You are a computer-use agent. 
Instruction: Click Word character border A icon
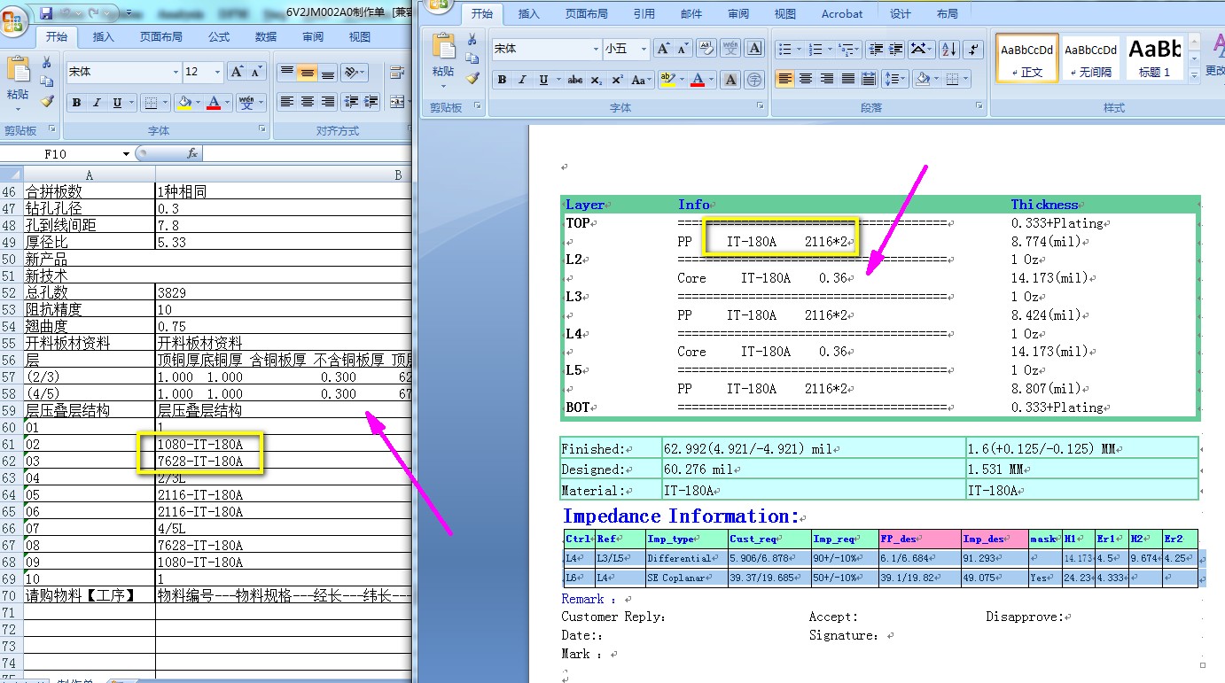pyautogui.click(x=754, y=49)
